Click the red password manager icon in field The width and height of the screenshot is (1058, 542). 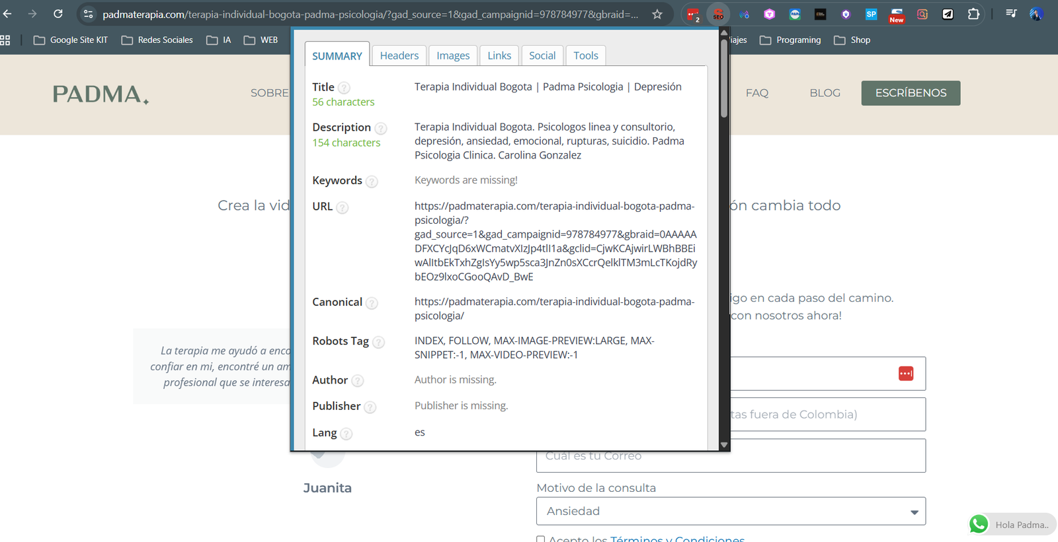906,374
